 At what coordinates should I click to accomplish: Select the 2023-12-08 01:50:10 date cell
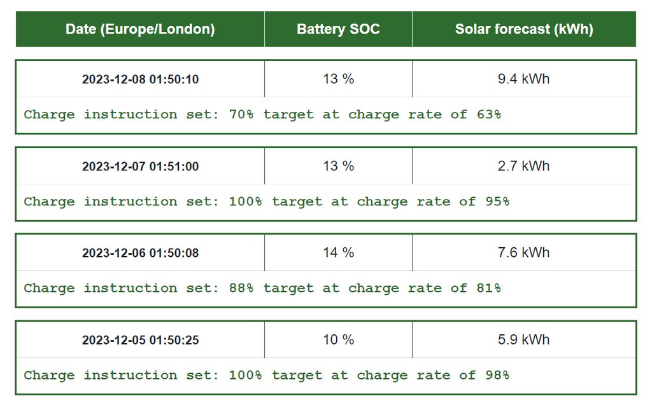(x=140, y=79)
